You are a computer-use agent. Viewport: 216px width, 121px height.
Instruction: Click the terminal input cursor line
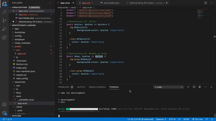59,116
